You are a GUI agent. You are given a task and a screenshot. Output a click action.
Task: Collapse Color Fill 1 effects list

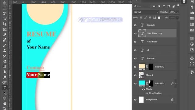coord(175,83)
